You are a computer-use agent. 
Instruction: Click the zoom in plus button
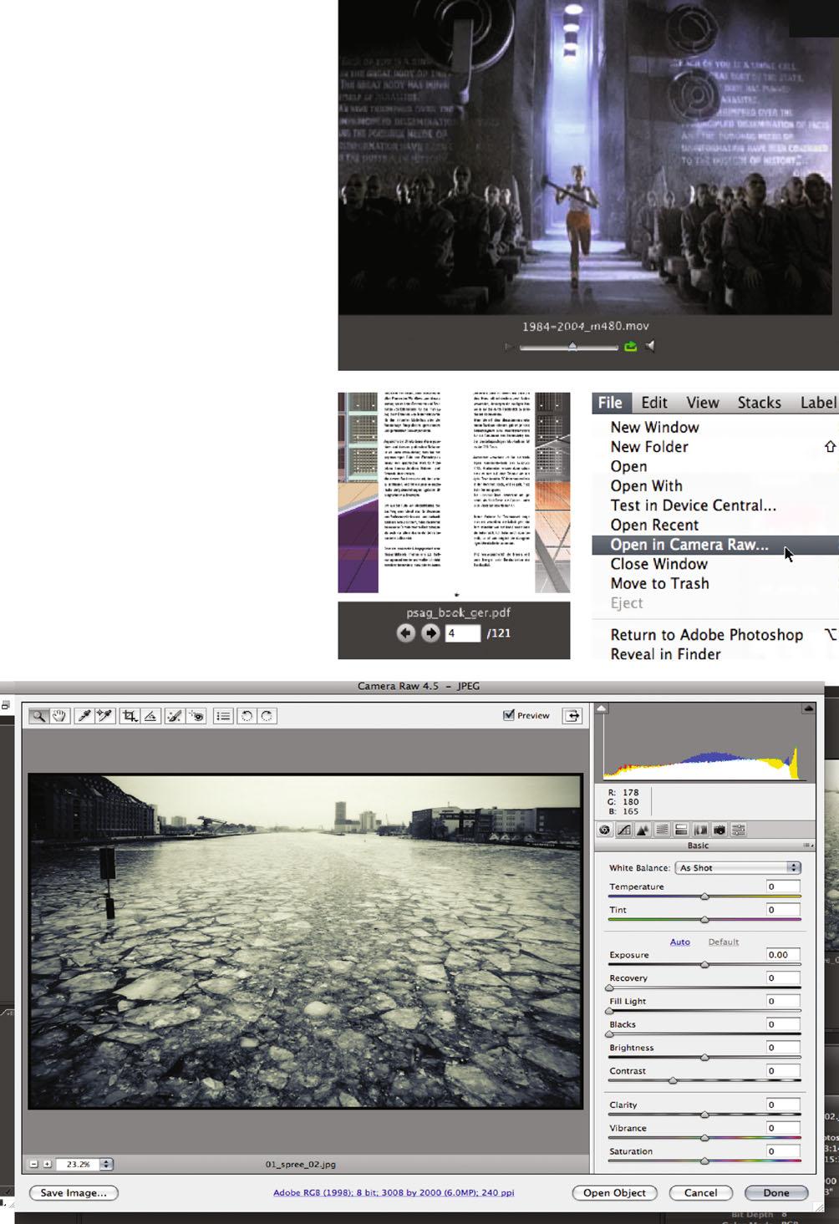click(x=47, y=1164)
